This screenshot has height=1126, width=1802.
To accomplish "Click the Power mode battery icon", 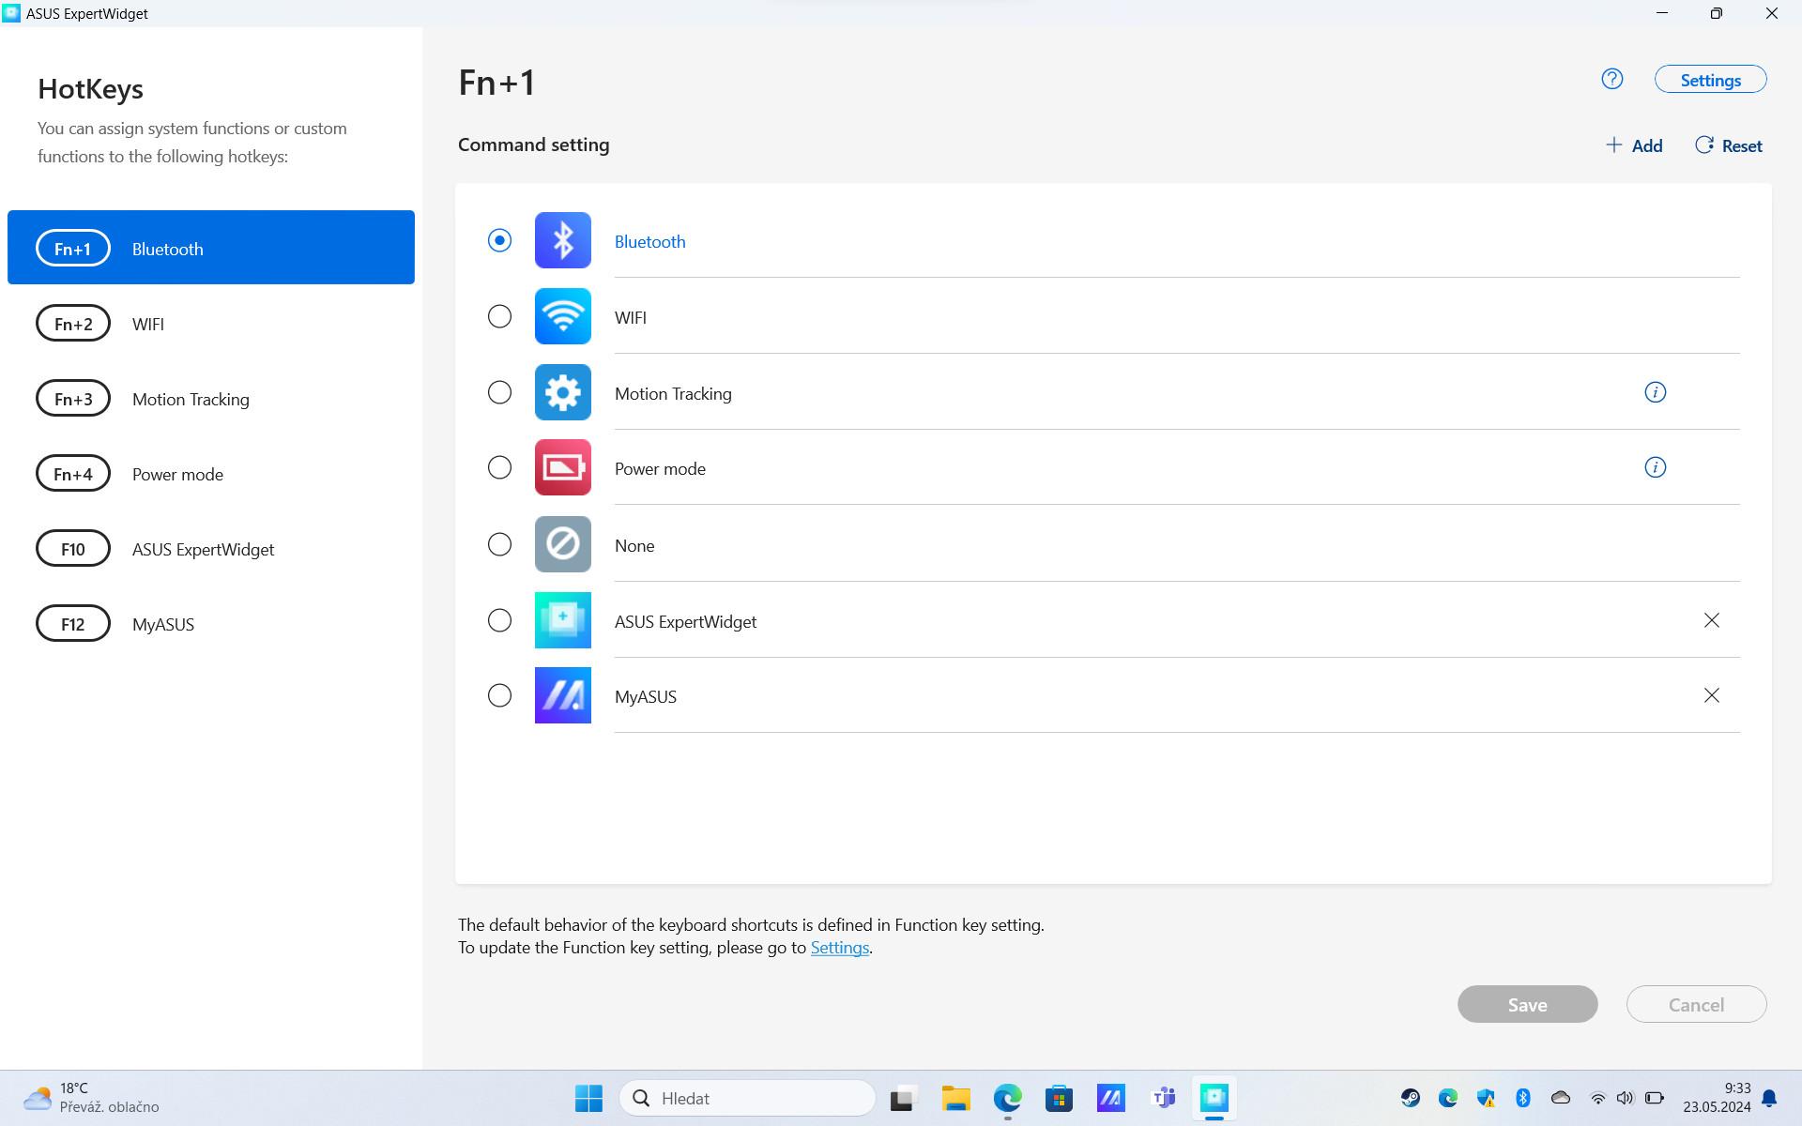I will pos(563,467).
